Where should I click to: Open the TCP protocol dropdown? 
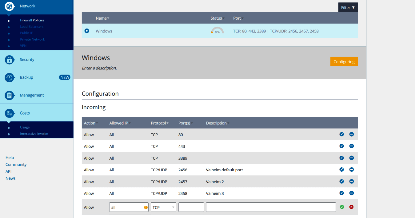pos(163,207)
